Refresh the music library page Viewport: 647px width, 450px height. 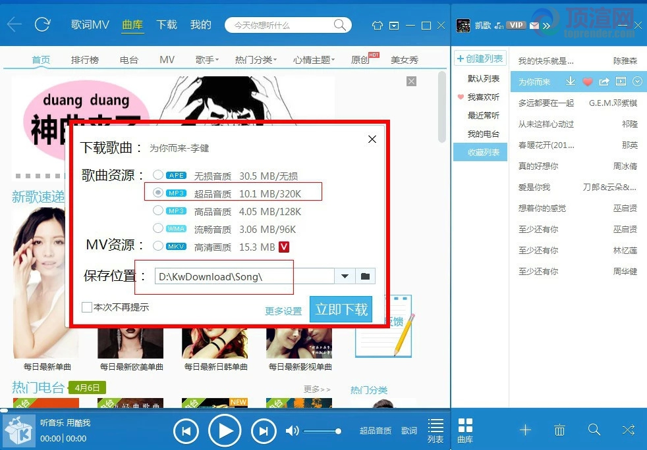click(x=43, y=25)
